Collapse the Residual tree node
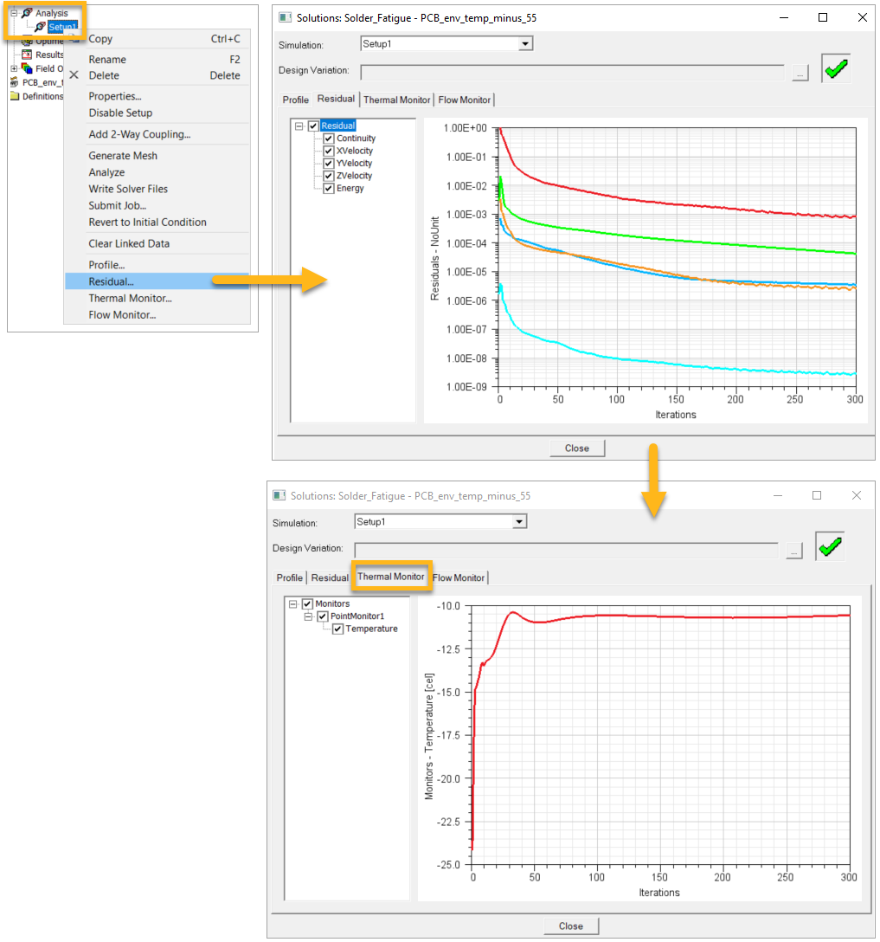Viewport: 880px width, 942px height. coord(299,126)
